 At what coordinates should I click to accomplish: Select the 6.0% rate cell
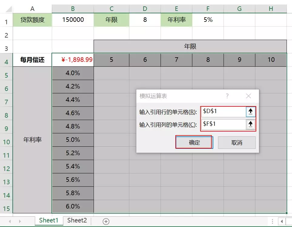point(73,206)
